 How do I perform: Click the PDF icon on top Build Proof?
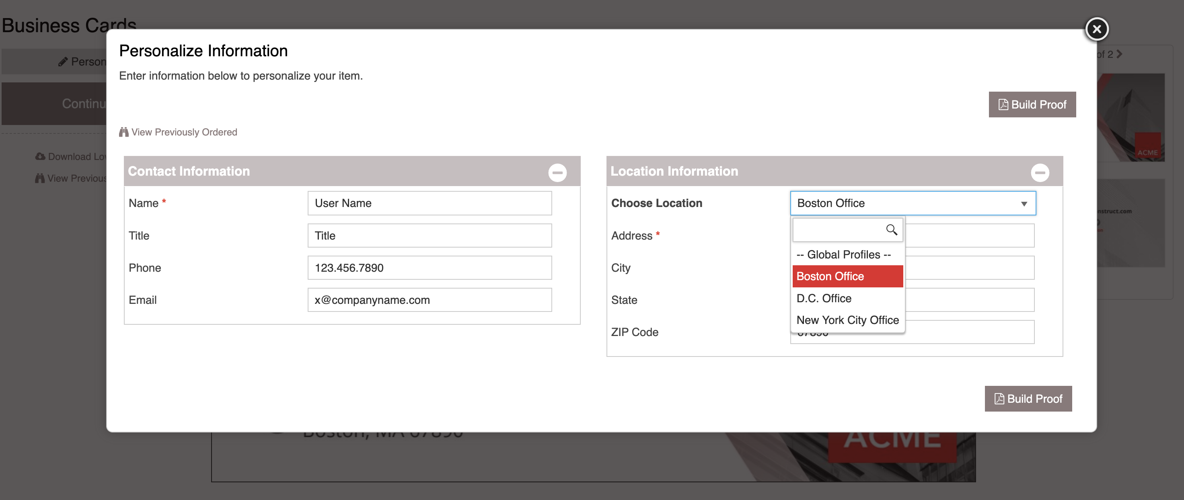point(1003,105)
